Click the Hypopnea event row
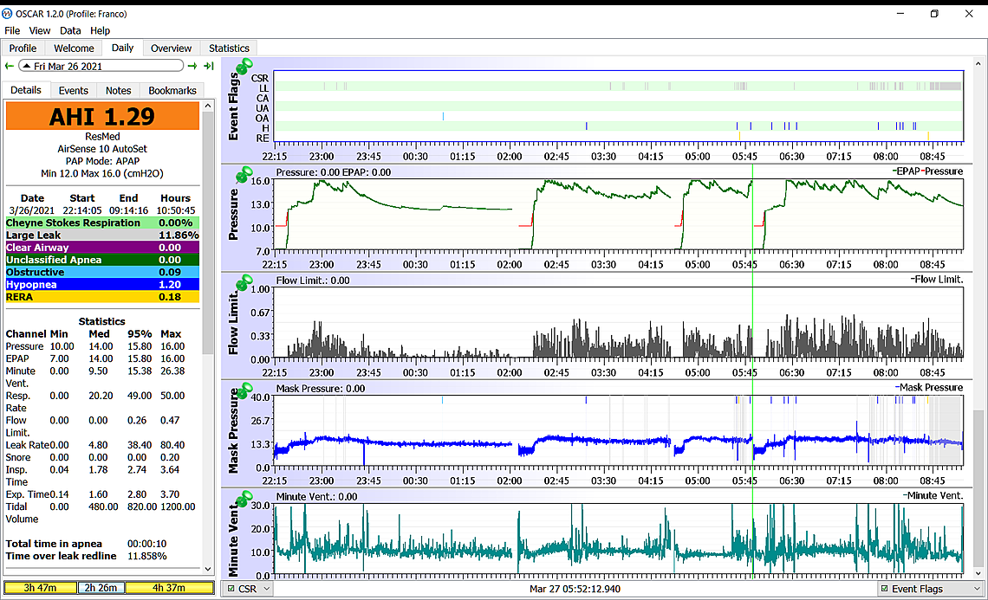The height and width of the screenshot is (600, 988). point(102,285)
